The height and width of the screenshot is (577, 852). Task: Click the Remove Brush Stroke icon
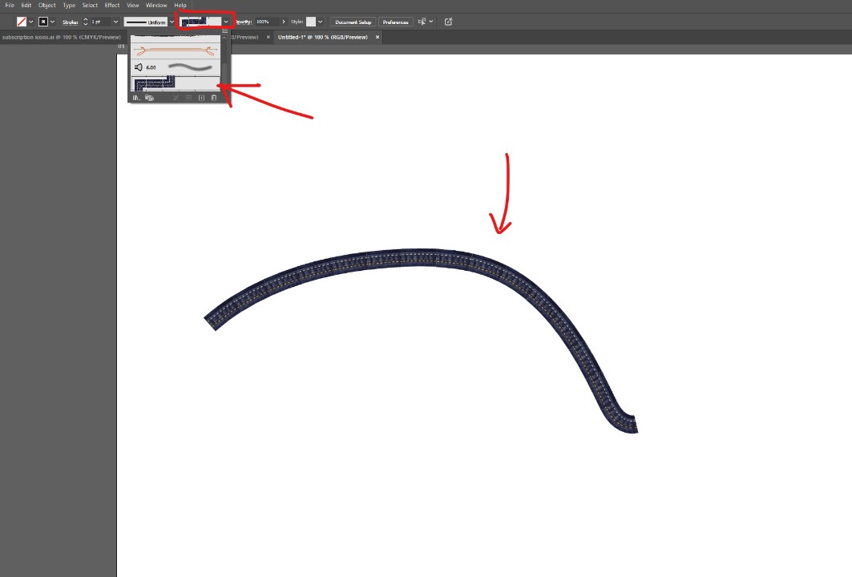176,98
